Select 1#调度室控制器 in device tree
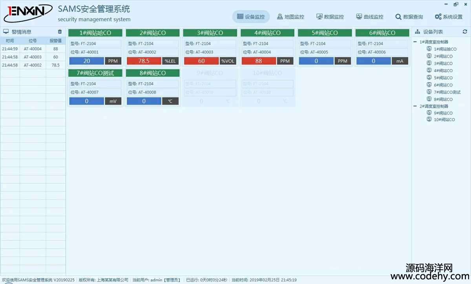 [x=434, y=42]
